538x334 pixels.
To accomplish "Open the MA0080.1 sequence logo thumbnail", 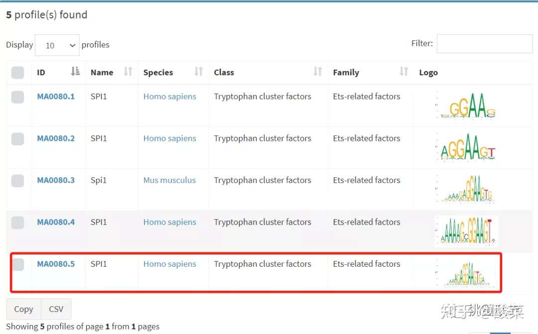I will coord(466,105).
